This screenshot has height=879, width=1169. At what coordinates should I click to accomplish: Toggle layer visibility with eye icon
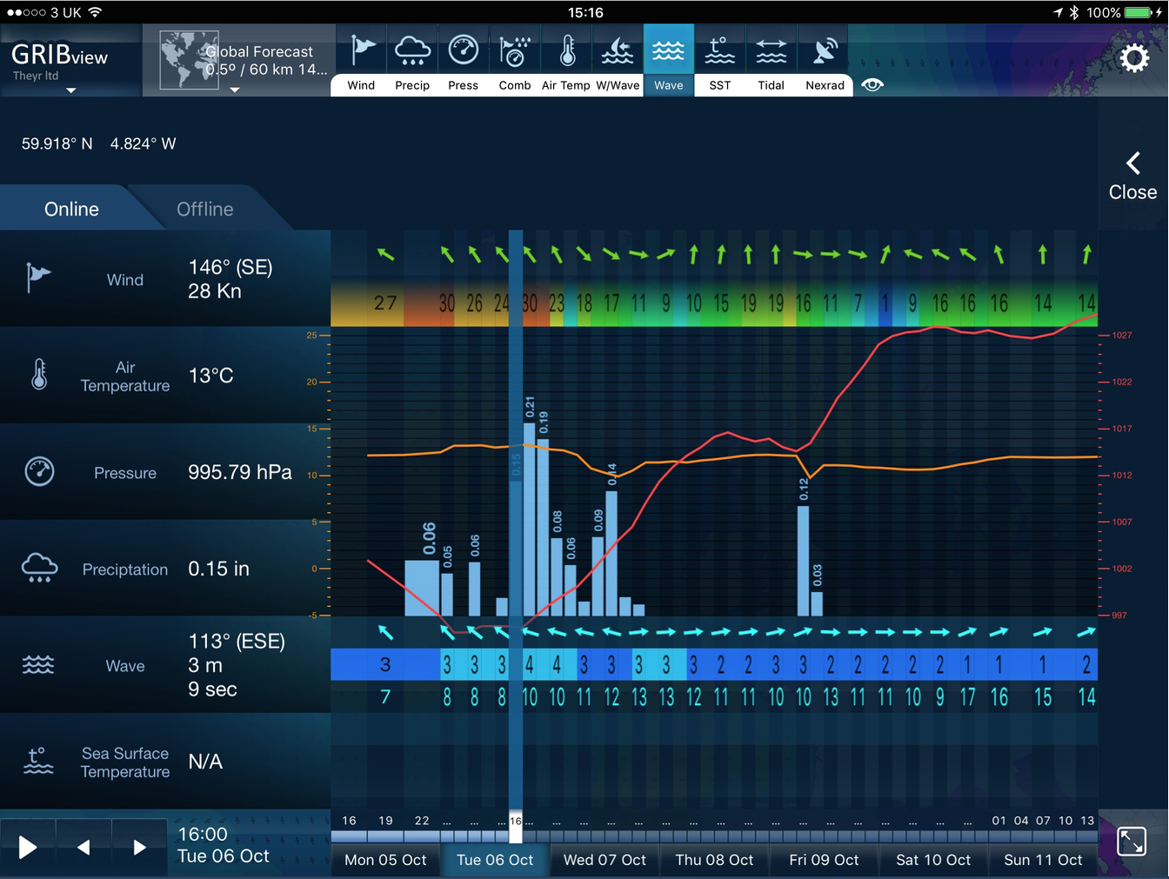[x=872, y=84]
